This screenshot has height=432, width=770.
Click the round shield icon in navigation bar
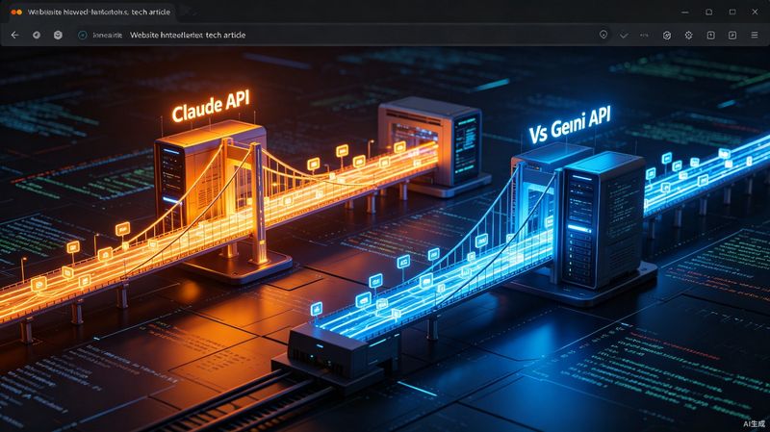(58, 35)
